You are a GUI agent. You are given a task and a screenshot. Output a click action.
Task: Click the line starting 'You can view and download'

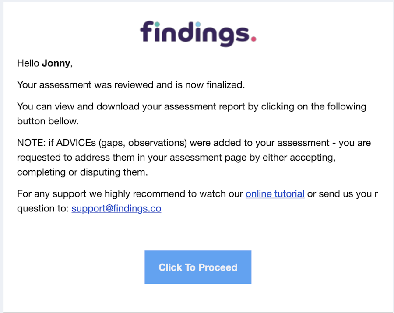191,106
